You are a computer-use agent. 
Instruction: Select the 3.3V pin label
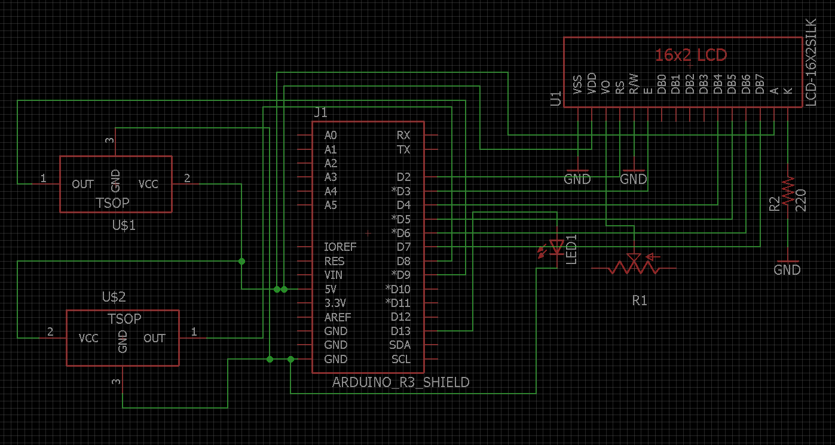tap(335, 303)
